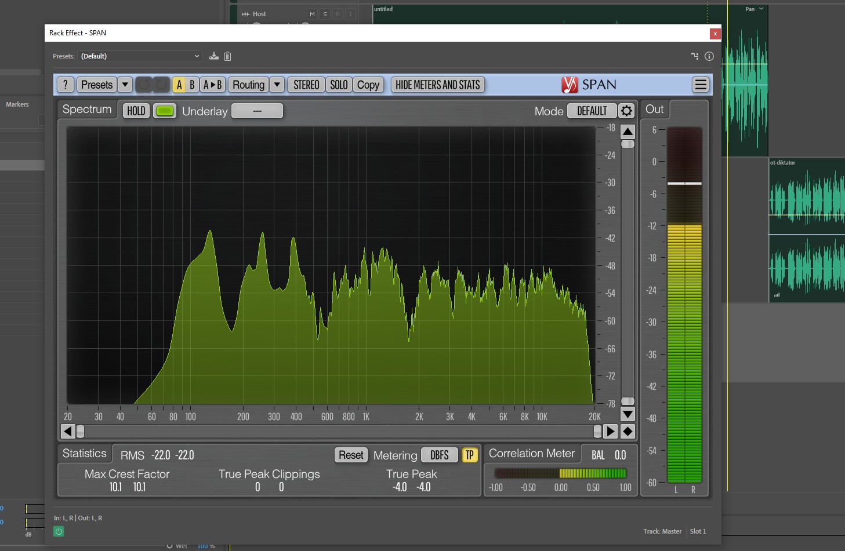
Task: Open the rack Presets combo box
Action: click(139, 56)
